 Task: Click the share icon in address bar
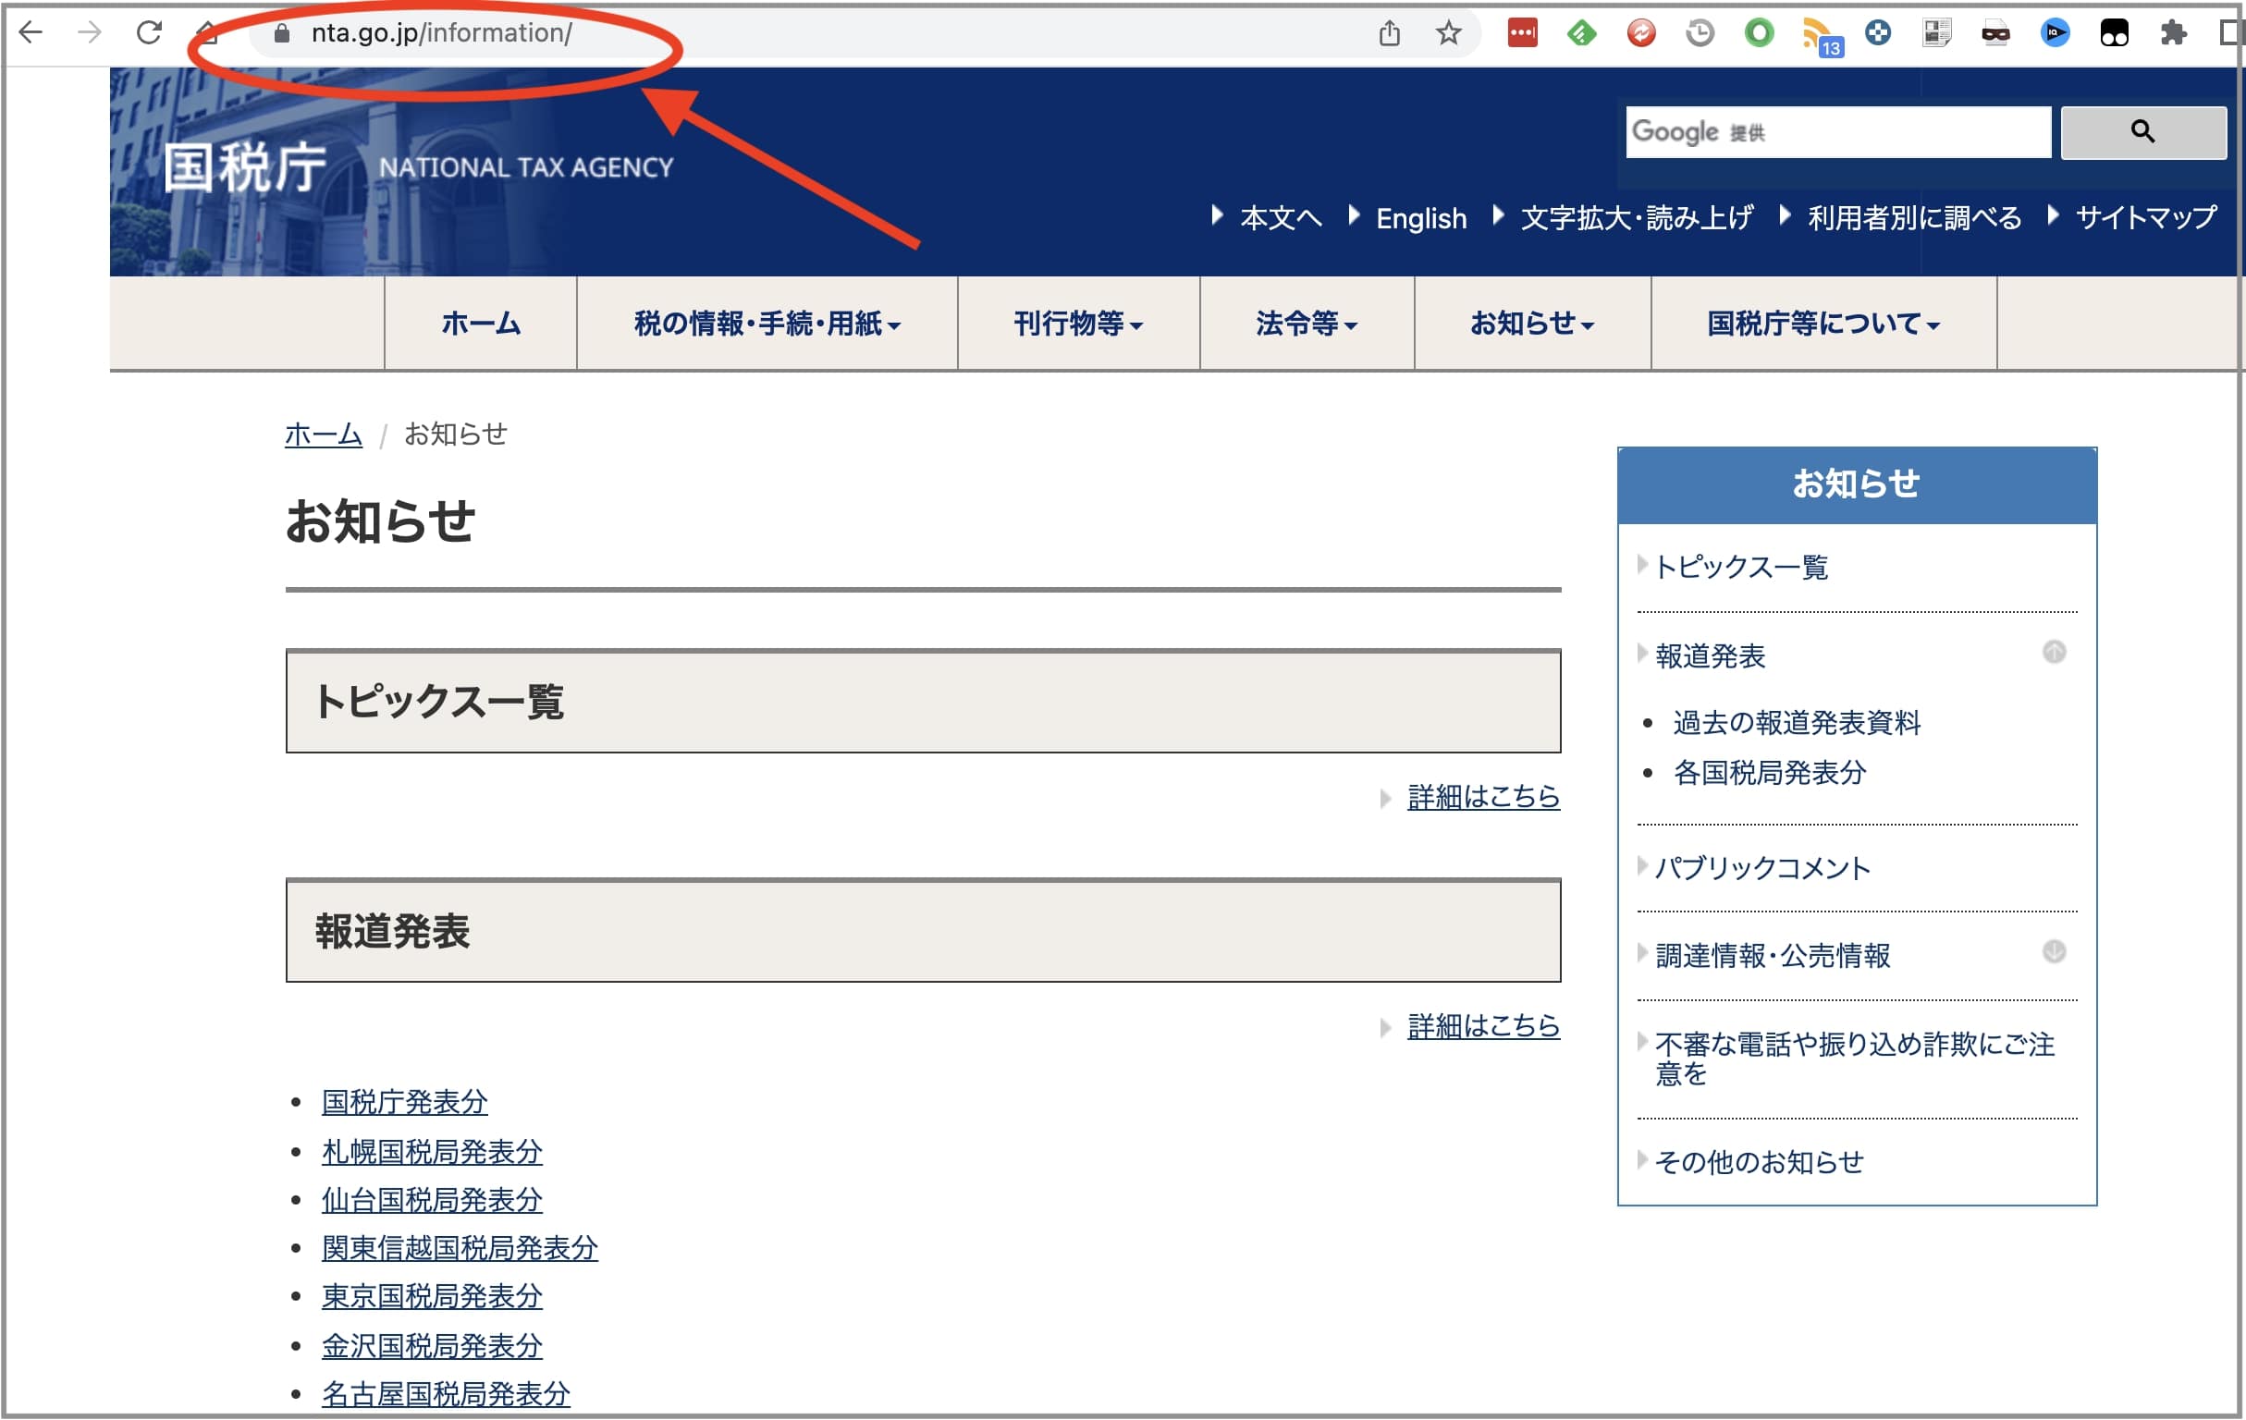tap(1389, 33)
